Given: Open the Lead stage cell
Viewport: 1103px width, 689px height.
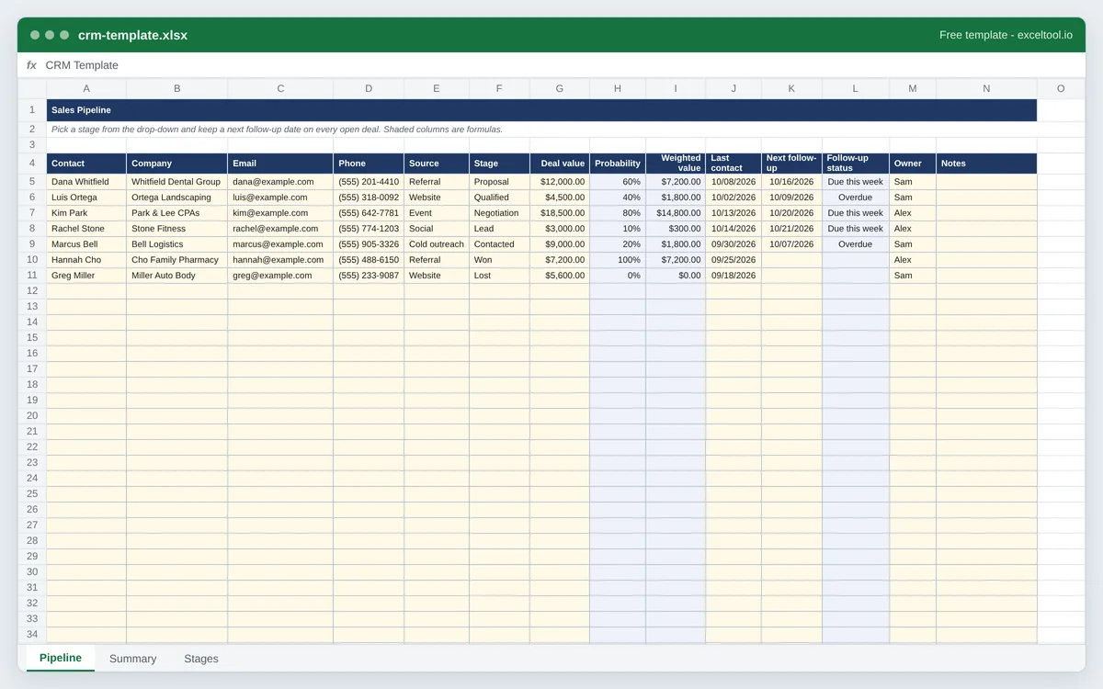Looking at the screenshot, I should click(x=500, y=229).
